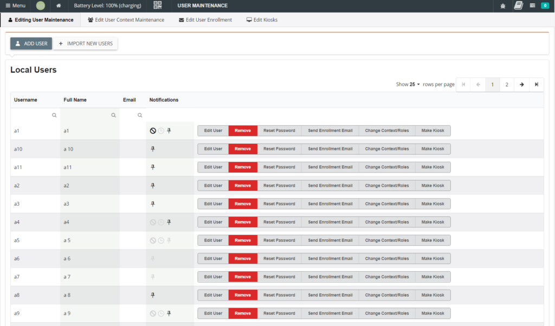Click Edit User for a1
The width and height of the screenshot is (555, 326).
pos(213,131)
